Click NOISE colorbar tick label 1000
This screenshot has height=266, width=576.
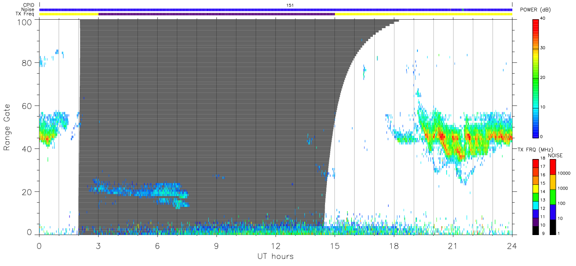pyautogui.click(x=563, y=189)
